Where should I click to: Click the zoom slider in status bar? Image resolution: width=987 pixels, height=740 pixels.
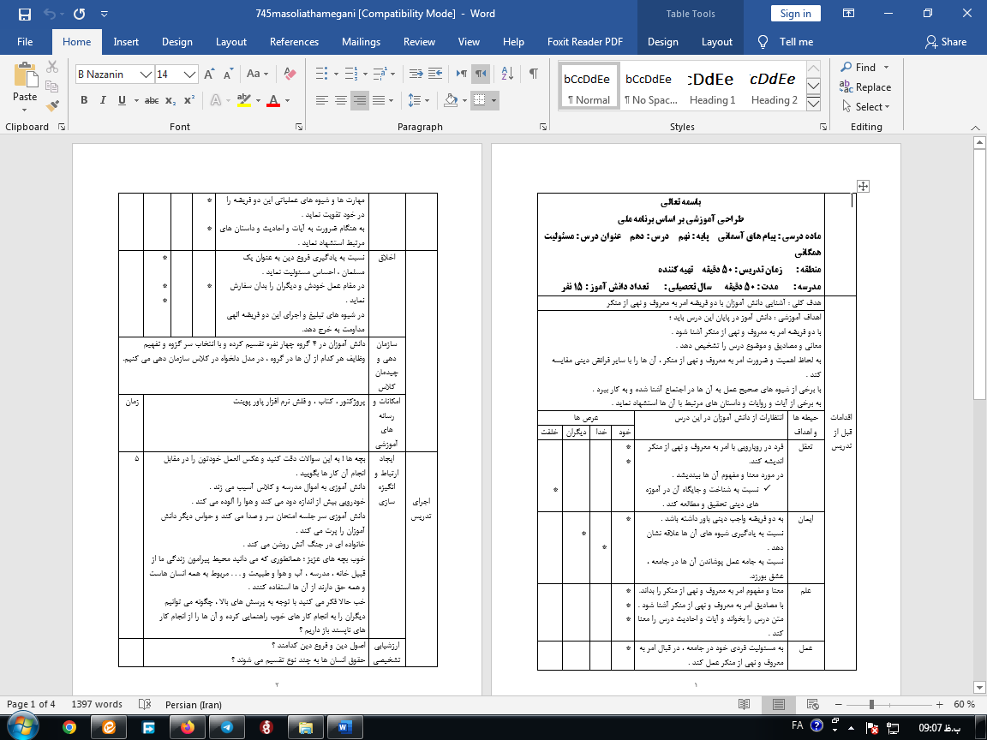tap(870, 704)
